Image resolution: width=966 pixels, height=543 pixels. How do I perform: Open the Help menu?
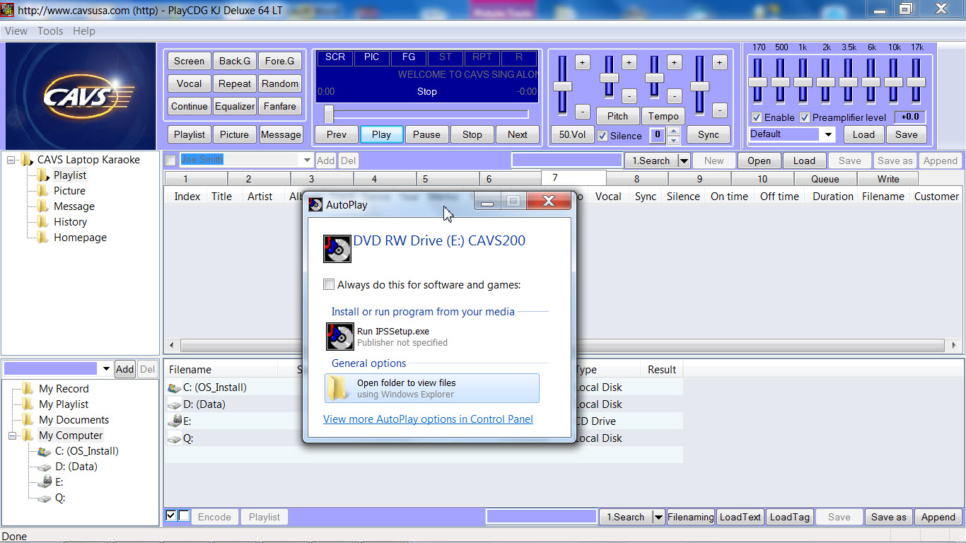pos(84,31)
